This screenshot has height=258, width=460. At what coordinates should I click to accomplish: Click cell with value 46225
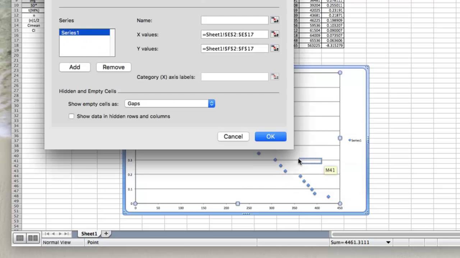(310, 20)
